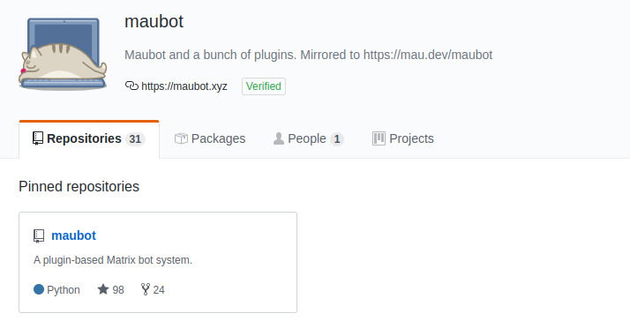Click the green Verified badge
This screenshot has height=336, width=630.
click(264, 86)
